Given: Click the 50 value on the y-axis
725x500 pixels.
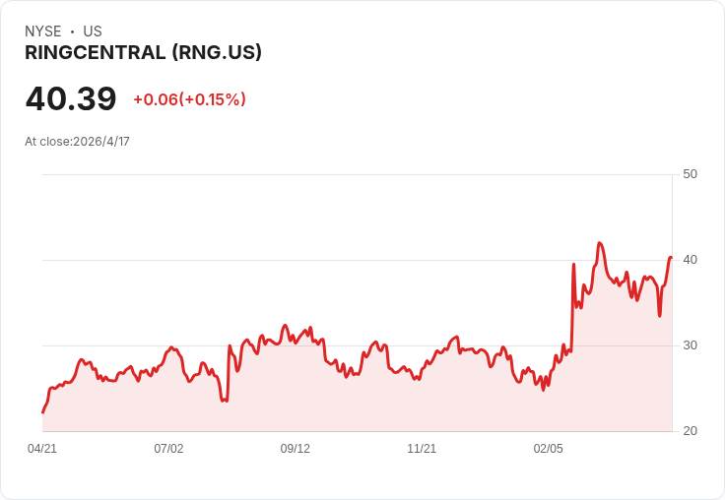Looking at the screenshot, I should click(690, 174).
